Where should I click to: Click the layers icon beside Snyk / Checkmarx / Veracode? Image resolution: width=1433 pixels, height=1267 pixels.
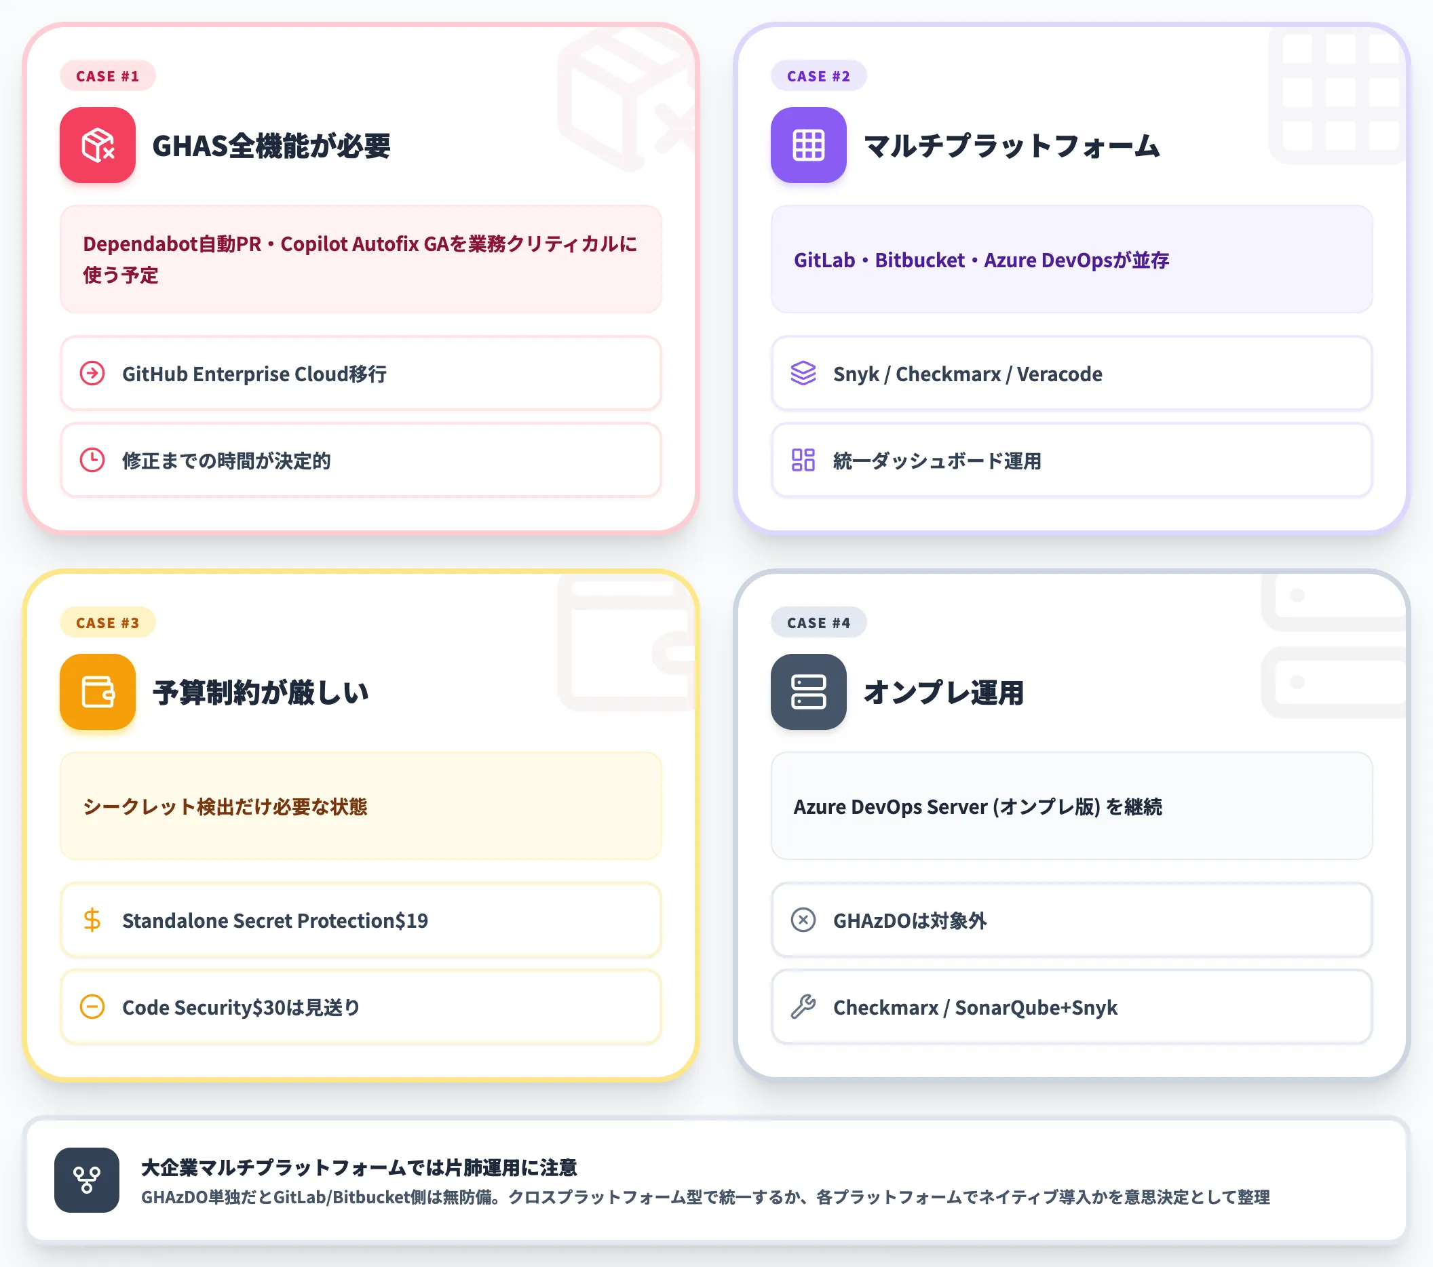coord(803,374)
